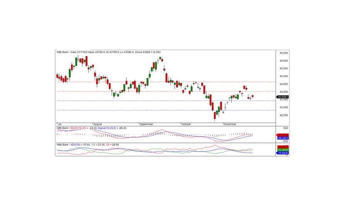Click the red -DI value tag in ADX panel

[283, 147]
